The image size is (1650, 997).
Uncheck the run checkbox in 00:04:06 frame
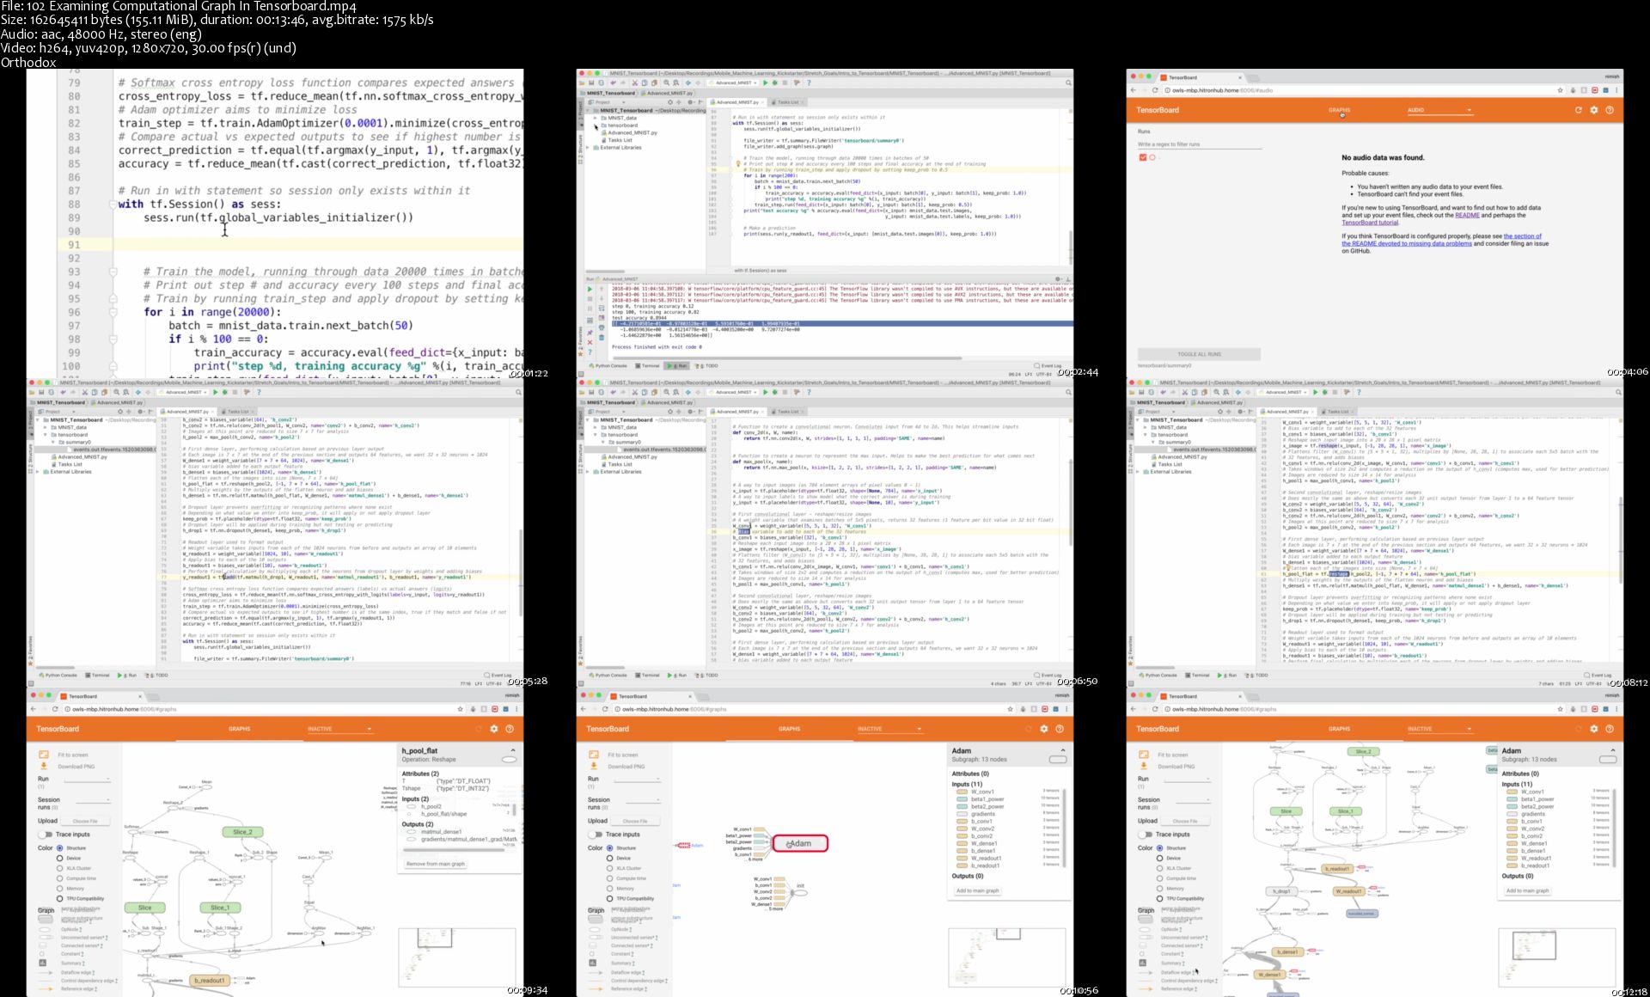pyautogui.click(x=1143, y=157)
